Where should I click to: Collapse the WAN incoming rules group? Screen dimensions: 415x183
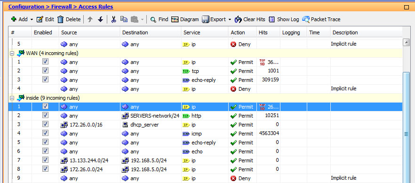tap(12, 54)
